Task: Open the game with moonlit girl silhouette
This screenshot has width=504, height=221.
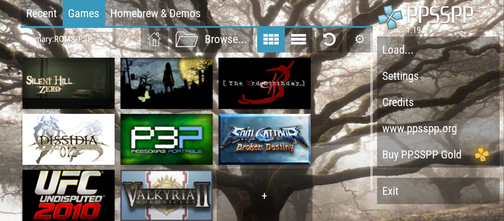Action: coord(167,83)
